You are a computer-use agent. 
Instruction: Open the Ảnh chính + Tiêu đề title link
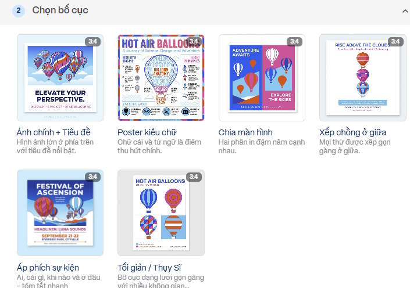(x=54, y=132)
